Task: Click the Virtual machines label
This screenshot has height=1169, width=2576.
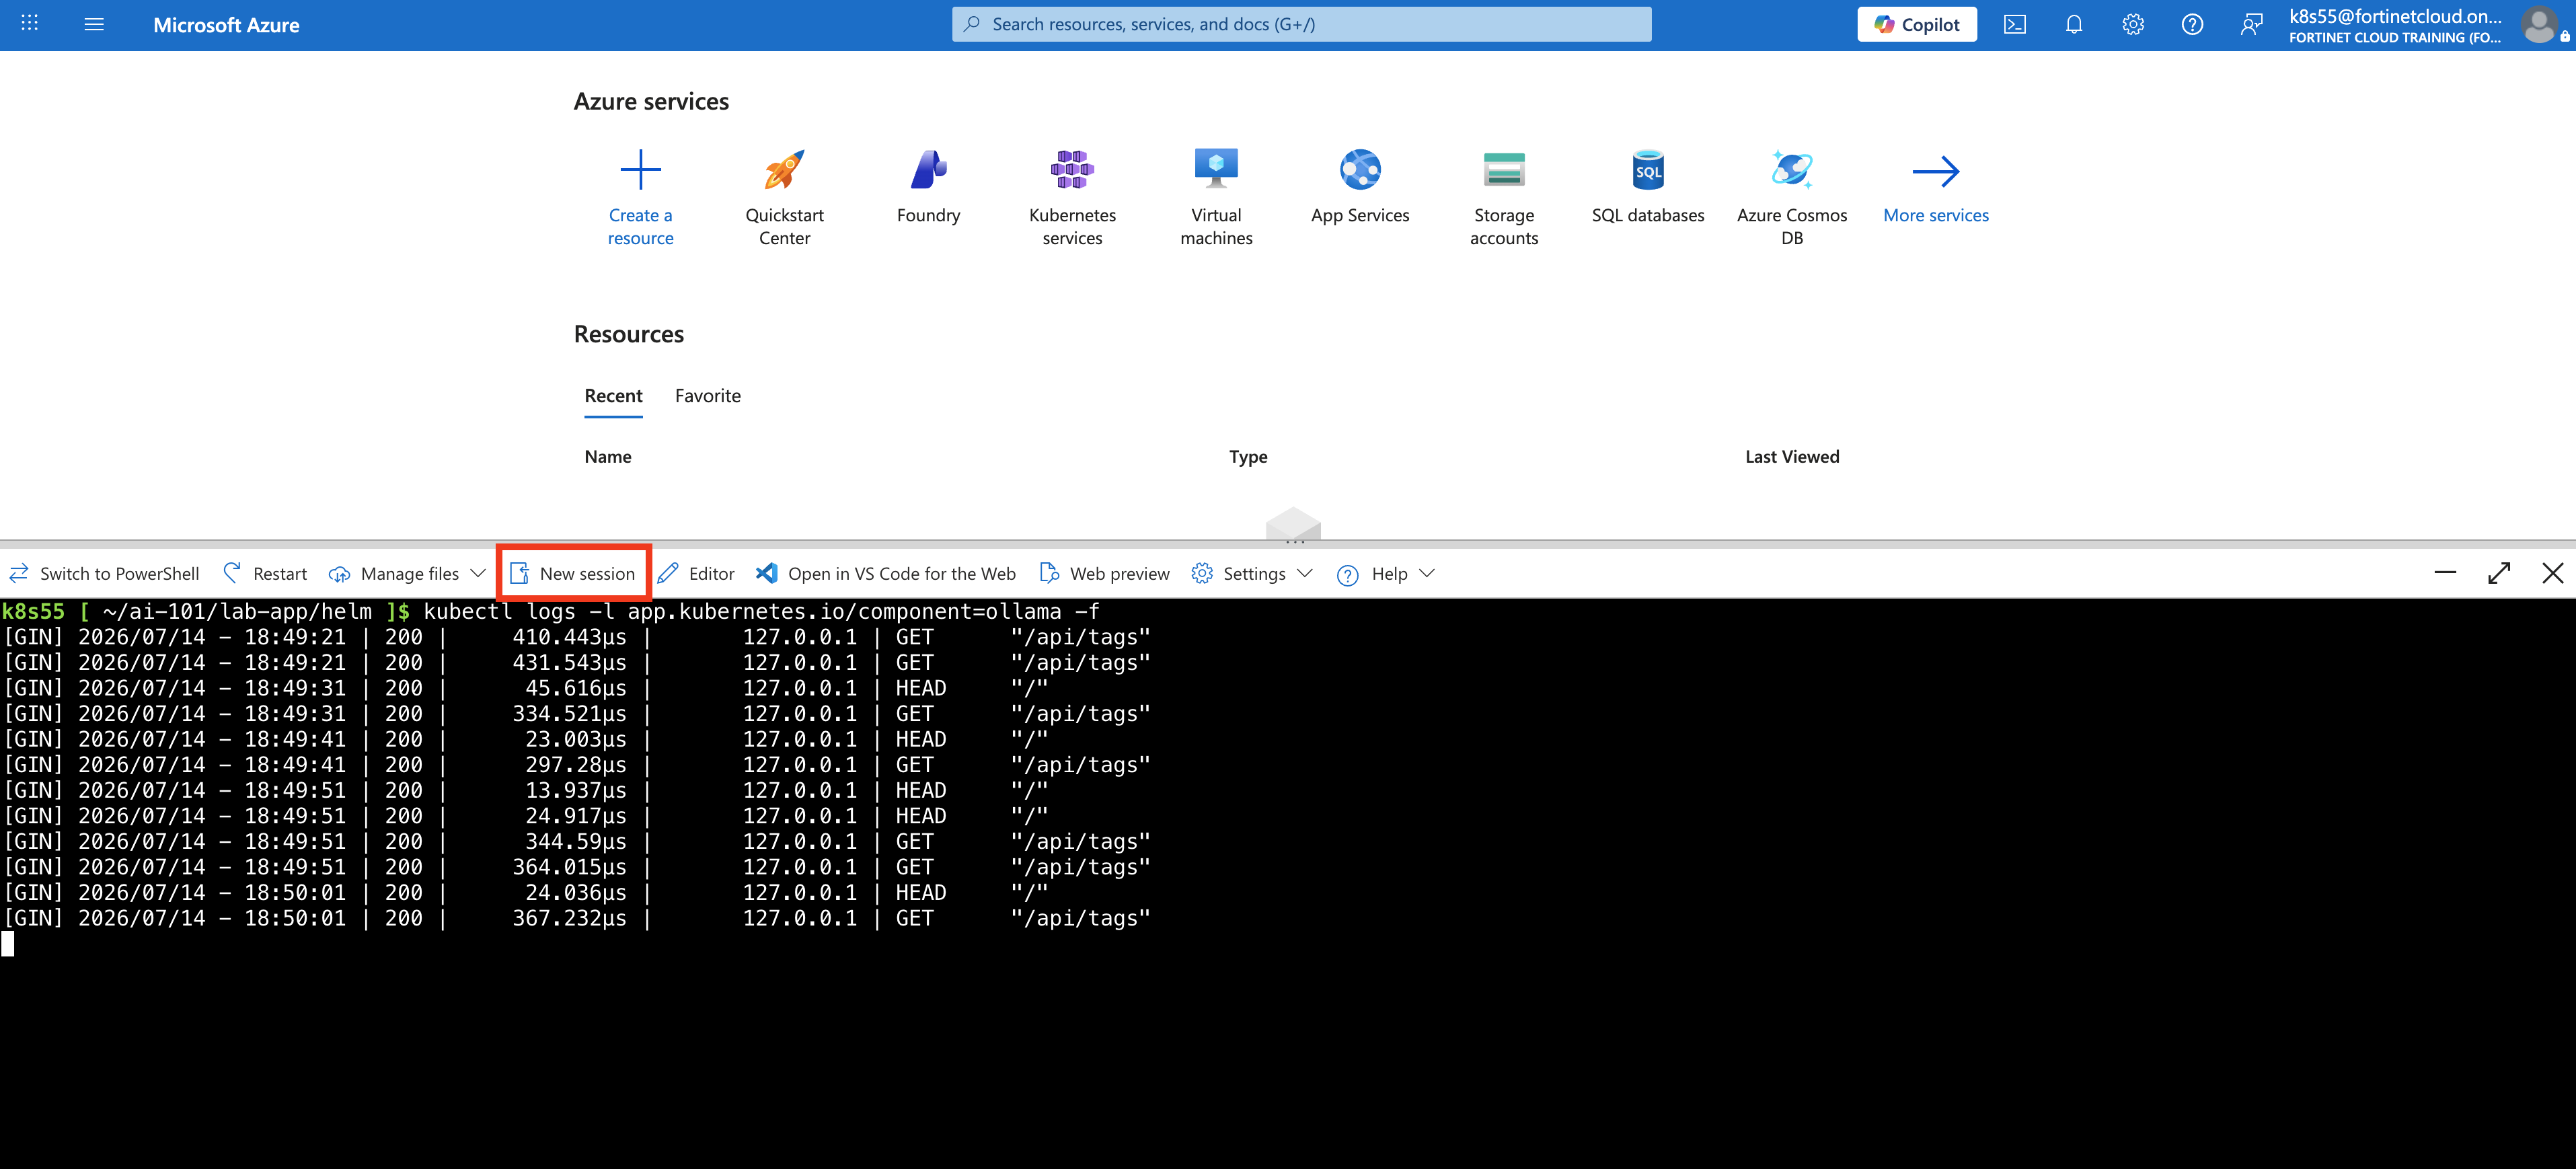Action: click(x=1216, y=227)
